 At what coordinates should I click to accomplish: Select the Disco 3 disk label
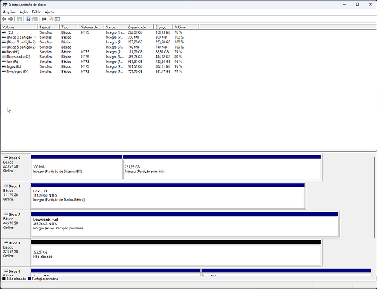click(14, 243)
